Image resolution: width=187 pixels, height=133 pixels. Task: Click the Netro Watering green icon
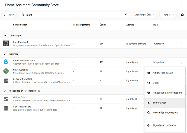(x=6, y=71)
